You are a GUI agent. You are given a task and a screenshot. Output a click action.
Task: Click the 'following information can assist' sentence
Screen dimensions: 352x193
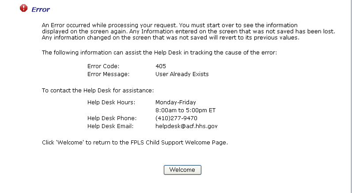(x=159, y=53)
